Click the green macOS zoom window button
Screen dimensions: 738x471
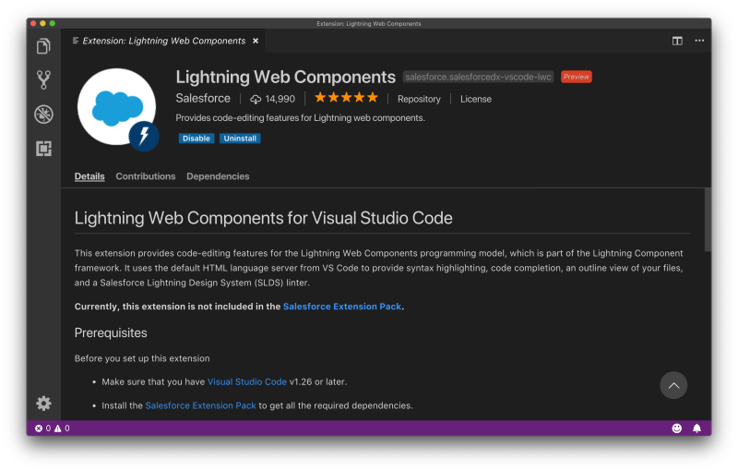tap(53, 23)
